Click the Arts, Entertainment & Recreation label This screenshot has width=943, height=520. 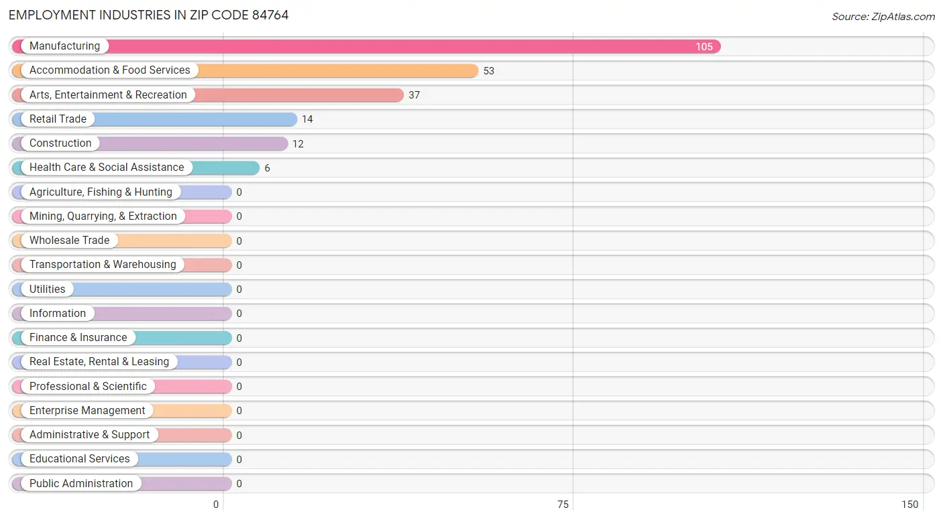pos(108,95)
